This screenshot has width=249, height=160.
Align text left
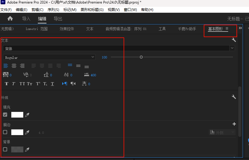[6, 66]
